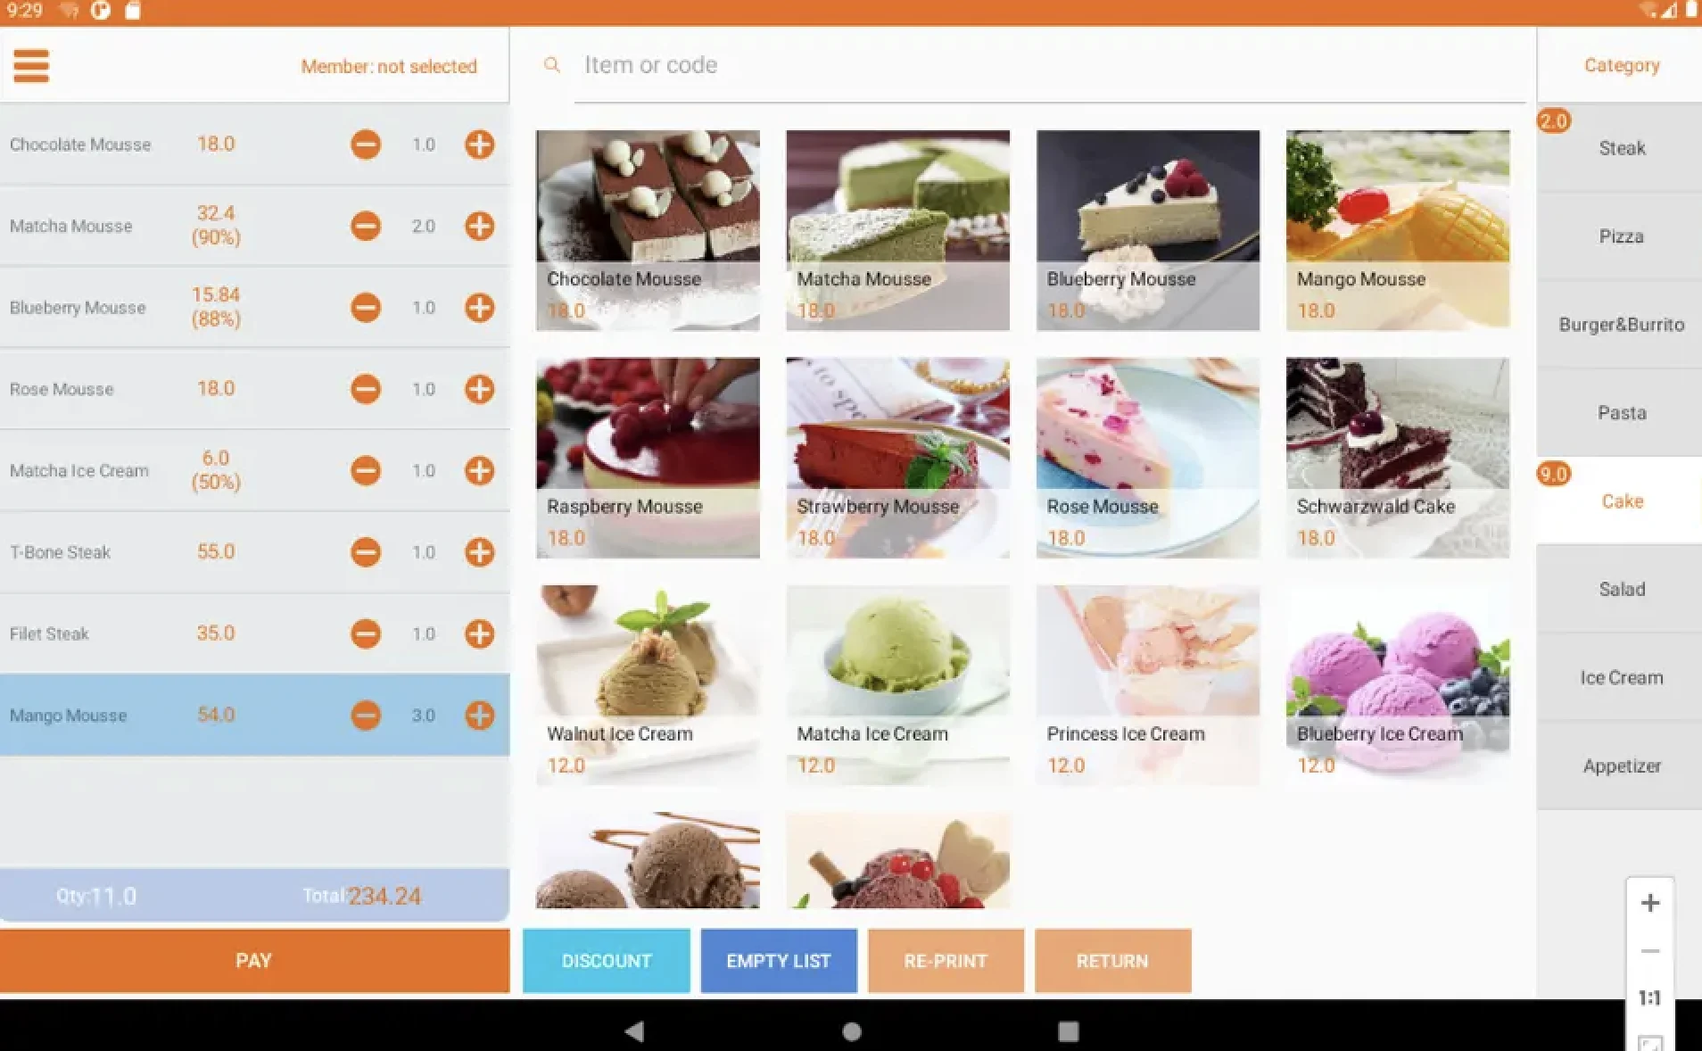Zoom in with the plus control
This screenshot has width=1702, height=1051.
coord(1650,903)
